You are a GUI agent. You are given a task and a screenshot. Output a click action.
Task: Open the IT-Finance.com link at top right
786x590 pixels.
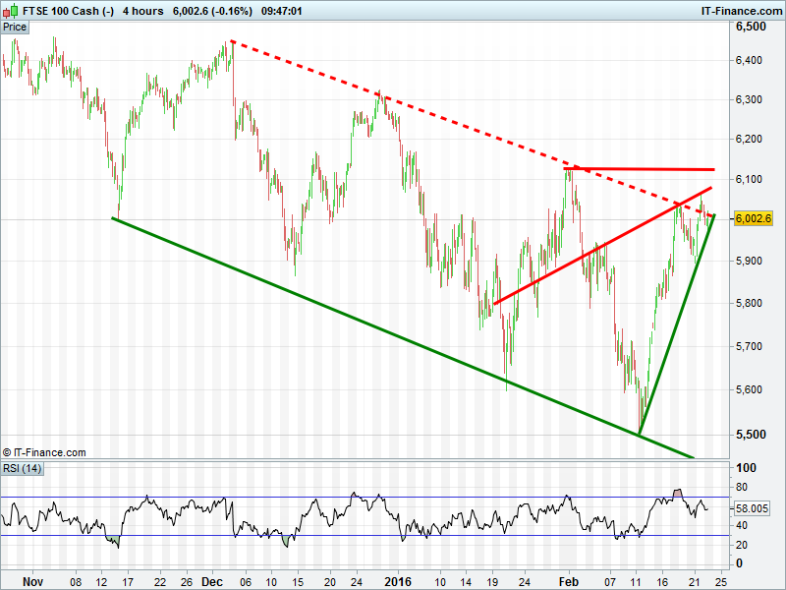pyautogui.click(x=742, y=11)
